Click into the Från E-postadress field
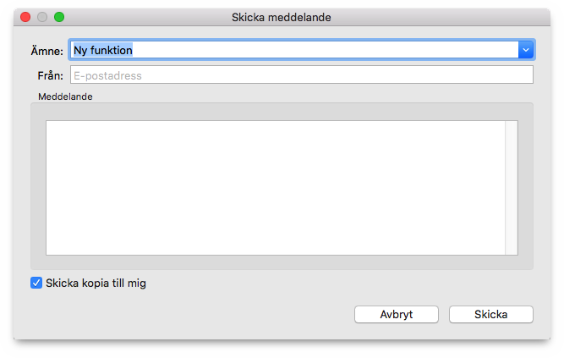The image size is (564, 358). click(x=301, y=75)
